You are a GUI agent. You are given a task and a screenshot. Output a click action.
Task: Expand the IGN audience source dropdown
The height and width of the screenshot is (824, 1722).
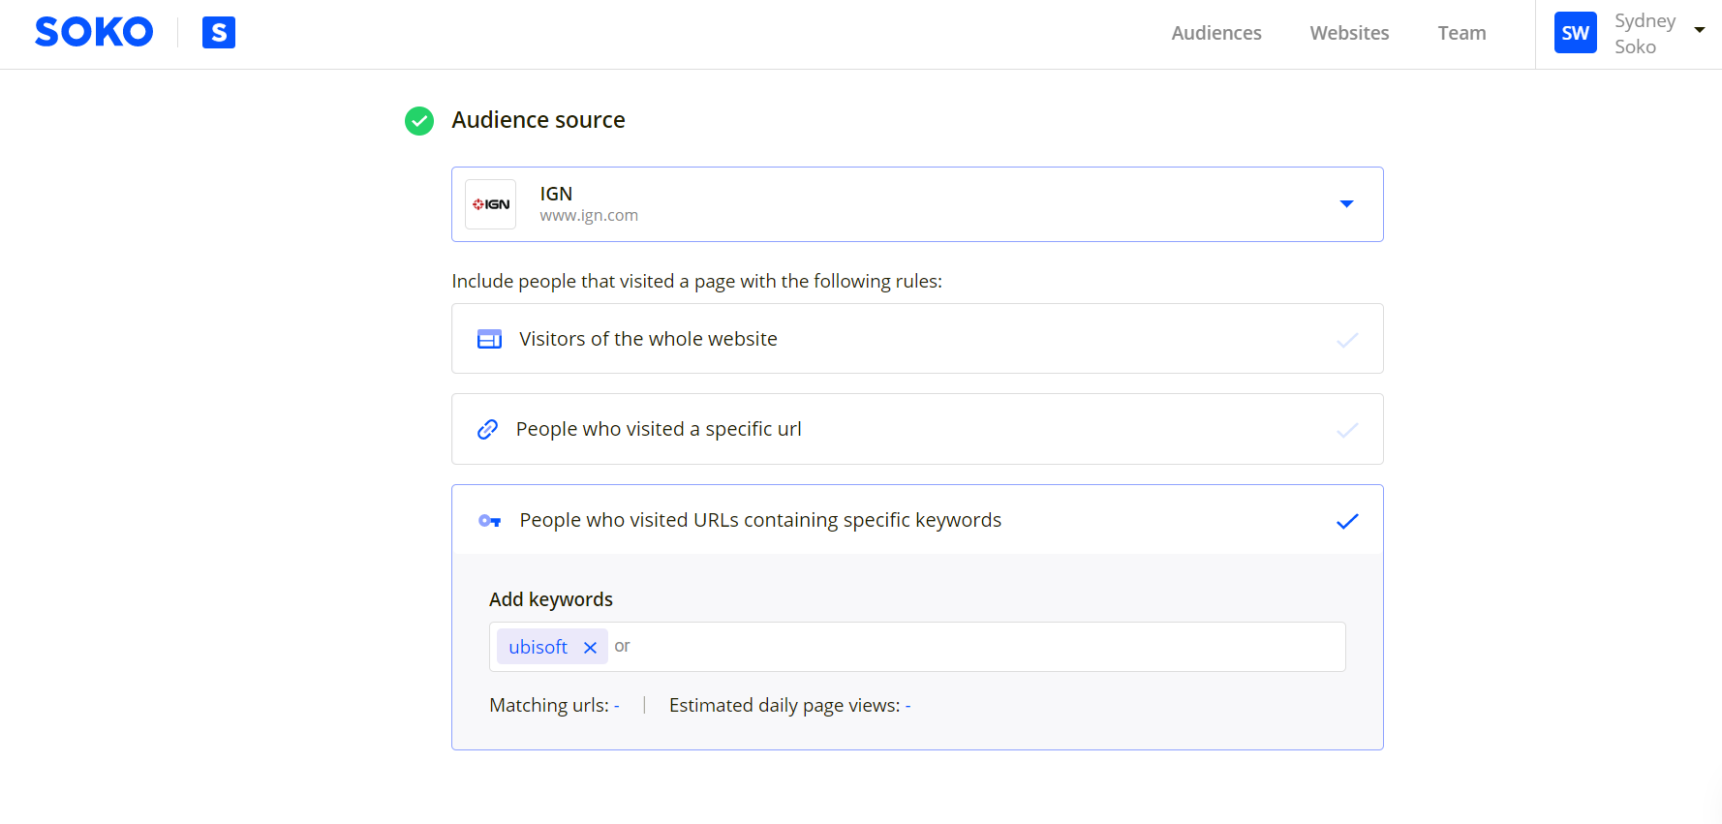tap(1346, 204)
